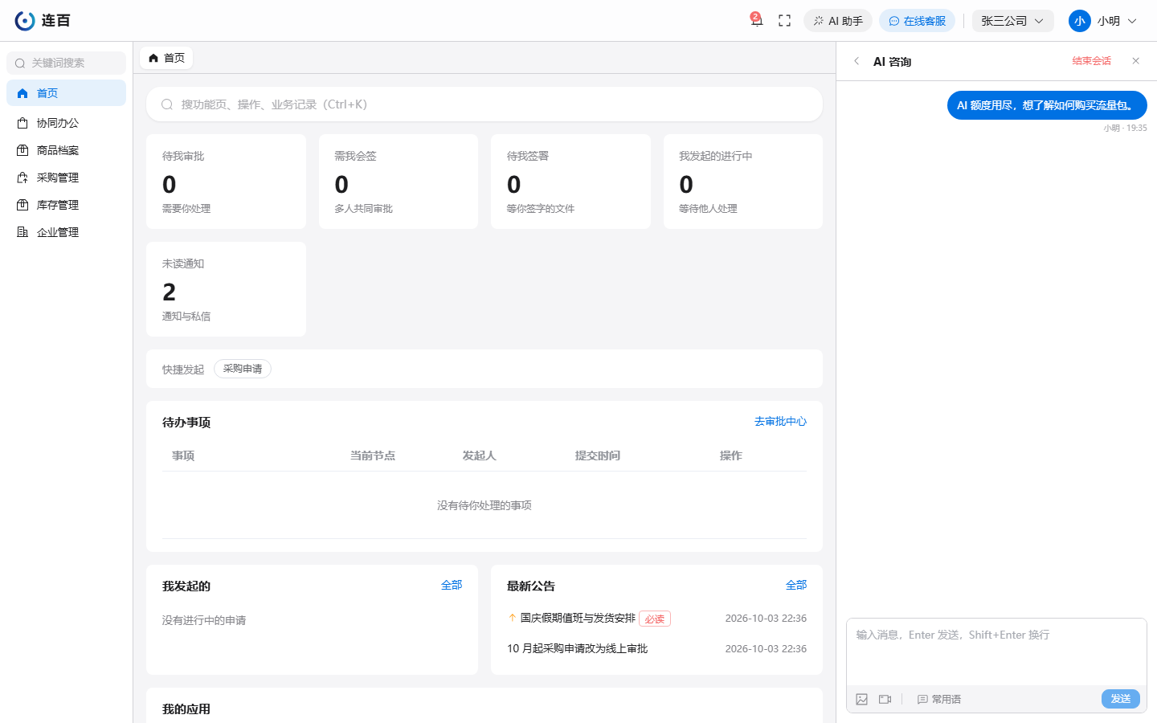Click the 小 user avatar
Image resolution: width=1157 pixels, height=723 pixels.
(1079, 21)
